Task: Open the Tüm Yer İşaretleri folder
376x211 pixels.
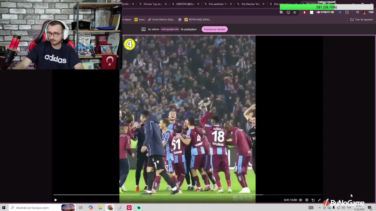Action: click(x=362, y=20)
